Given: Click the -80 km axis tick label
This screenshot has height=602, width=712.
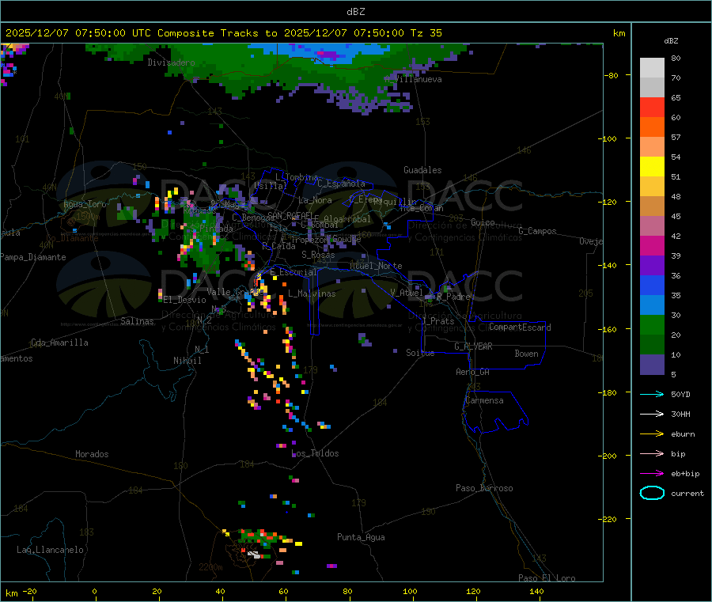Looking at the screenshot, I should click(612, 75).
